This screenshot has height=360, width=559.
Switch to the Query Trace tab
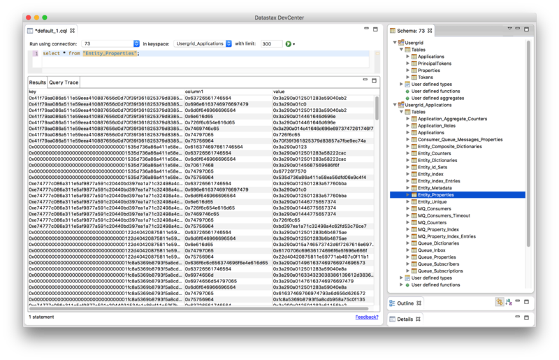click(64, 82)
